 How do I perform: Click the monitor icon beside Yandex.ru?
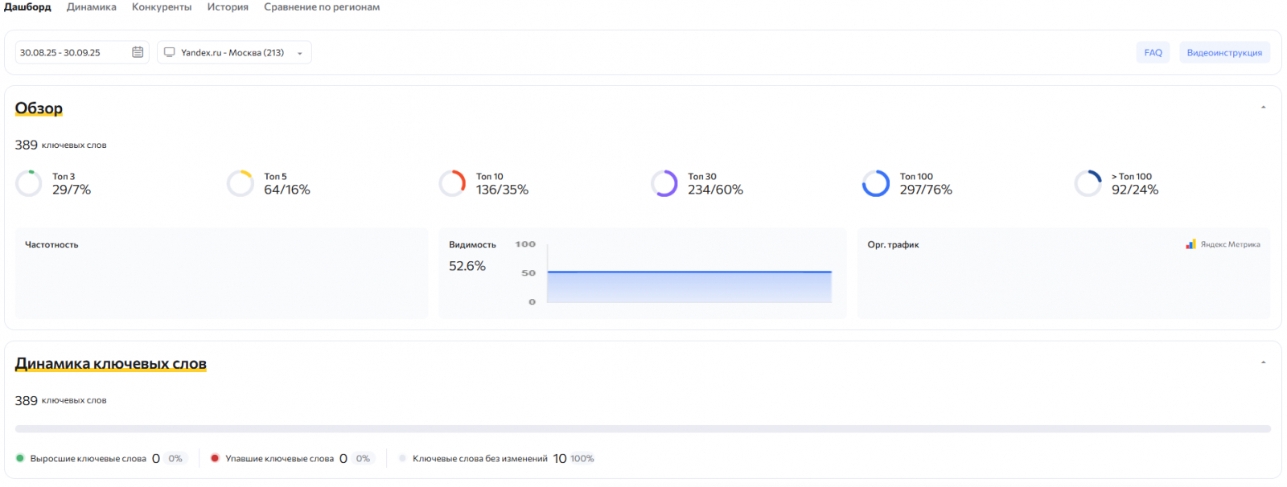click(169, 52)
